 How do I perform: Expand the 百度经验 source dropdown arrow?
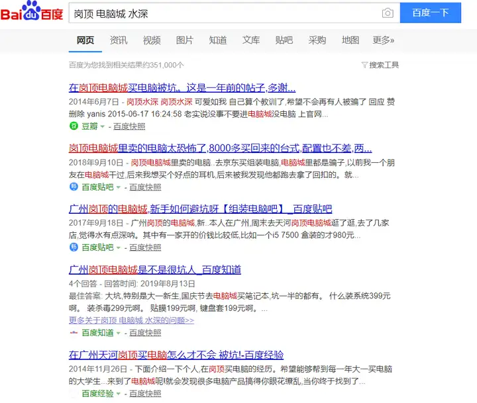[x=119, y=394]
